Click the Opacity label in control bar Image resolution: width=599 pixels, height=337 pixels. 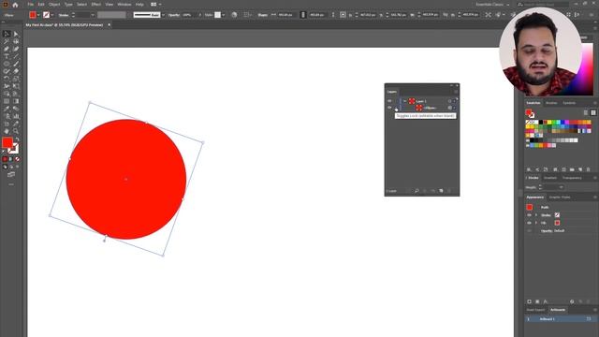[x=174, y=15]
